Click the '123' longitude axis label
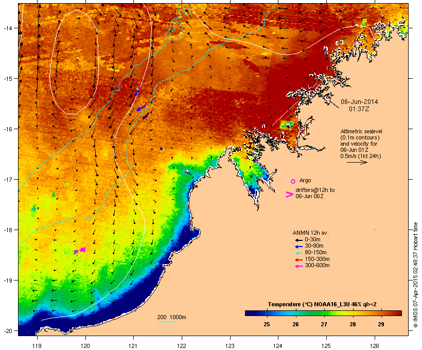Screen dimensions: 422x350 pos(230,346)
